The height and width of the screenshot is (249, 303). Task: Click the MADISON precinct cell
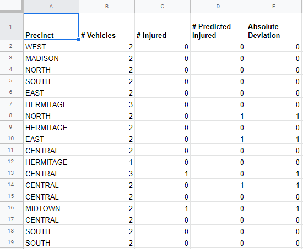coord(51,58)
